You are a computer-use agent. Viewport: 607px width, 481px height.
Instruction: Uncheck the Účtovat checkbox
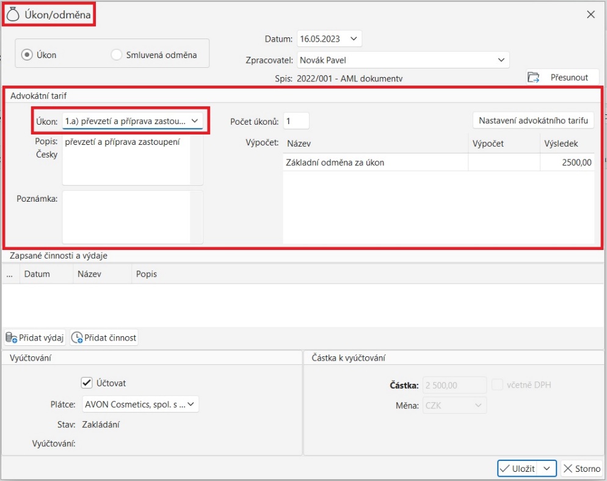(86, 383)
